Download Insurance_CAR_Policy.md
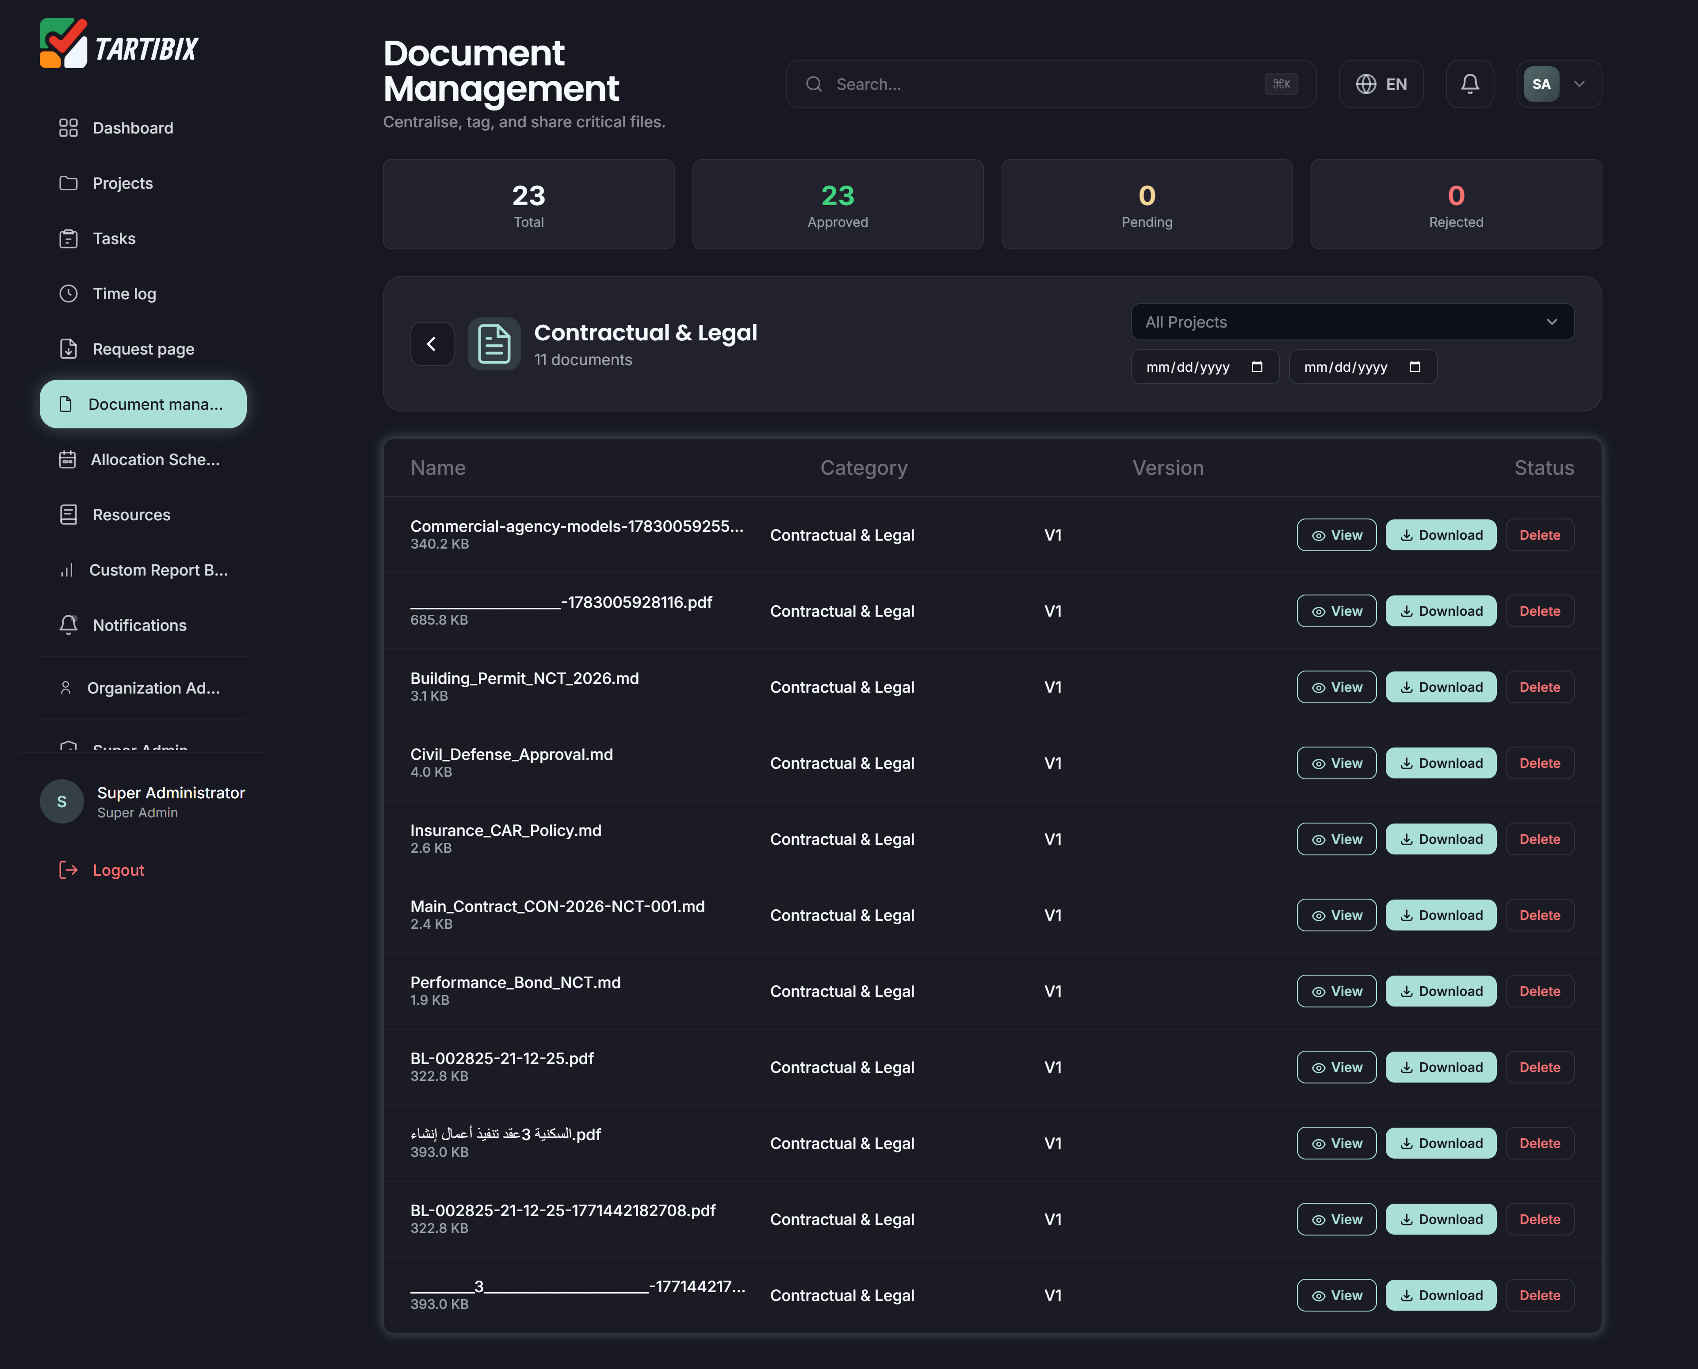This screenshot has height=1369, width=1698. 1441,839
